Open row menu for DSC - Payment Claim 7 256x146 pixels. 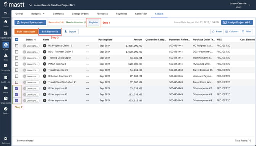[x=87, y=52]
